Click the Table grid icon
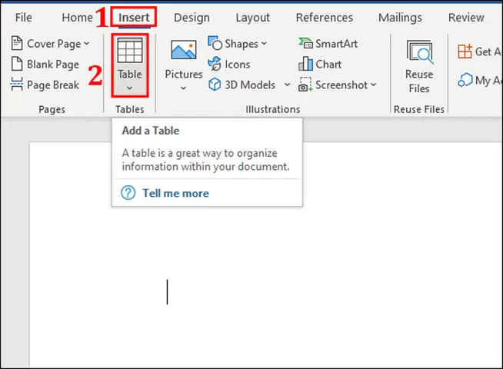Screen dimensions: 503x369 click(x=129, y=52)
